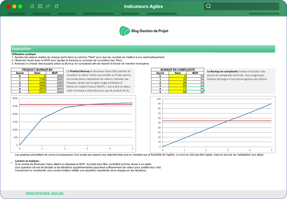Click the Home icon in title bar
The width and height of the screenshot is (287, 199).
[32, 6]
